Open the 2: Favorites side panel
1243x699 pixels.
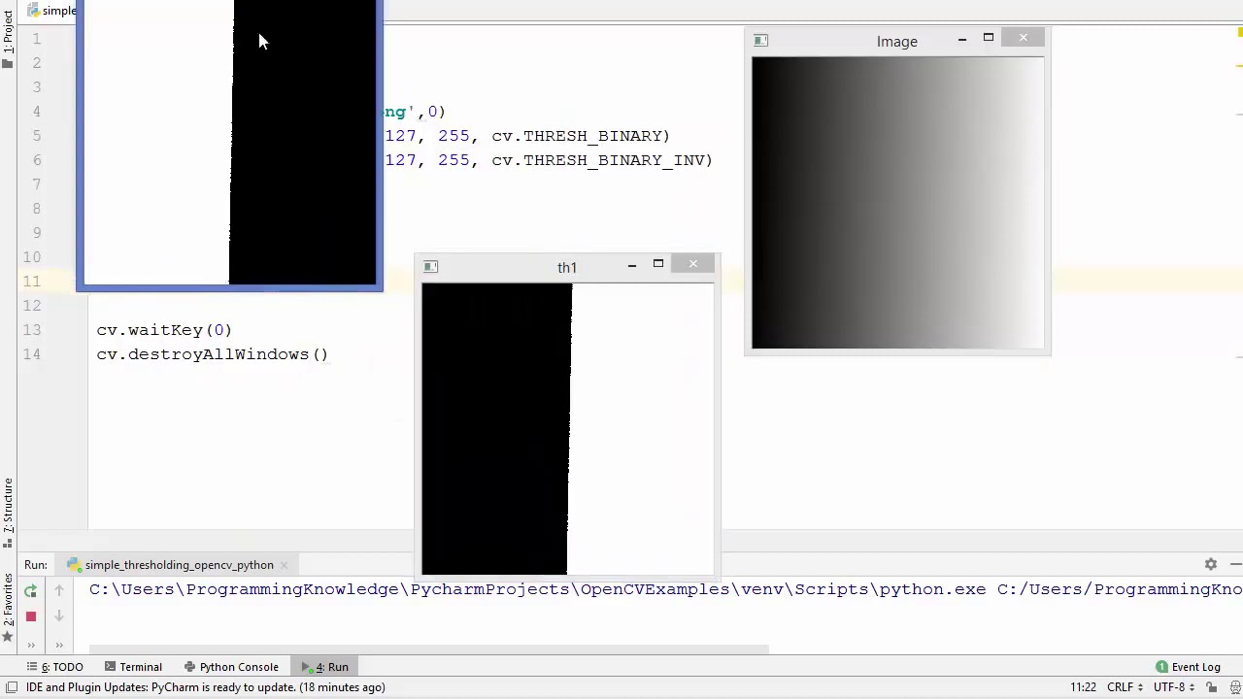tap(8, 602)
